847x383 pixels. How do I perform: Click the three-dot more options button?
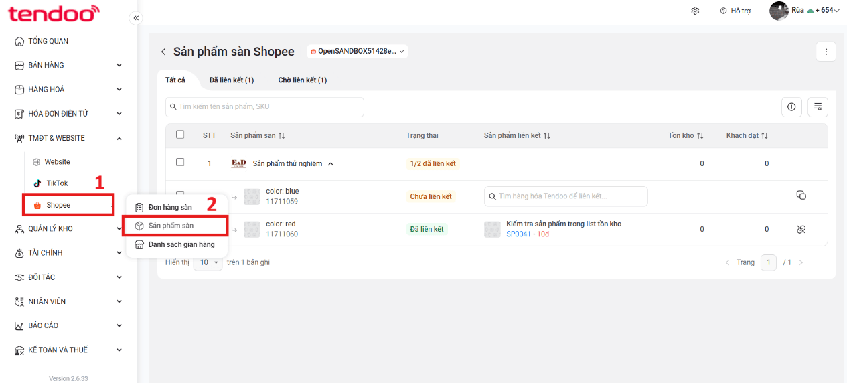pyautogui.click(x=826, y=52)
